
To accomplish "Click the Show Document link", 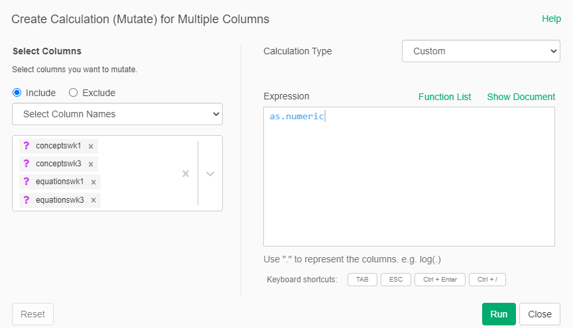I will (521, 97).
